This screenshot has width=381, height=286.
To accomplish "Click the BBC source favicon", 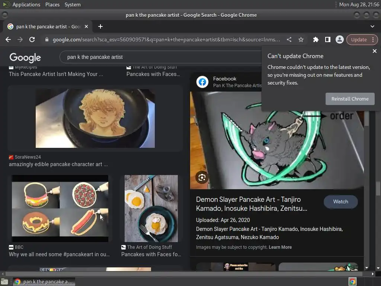I will [x=11, y=247].
